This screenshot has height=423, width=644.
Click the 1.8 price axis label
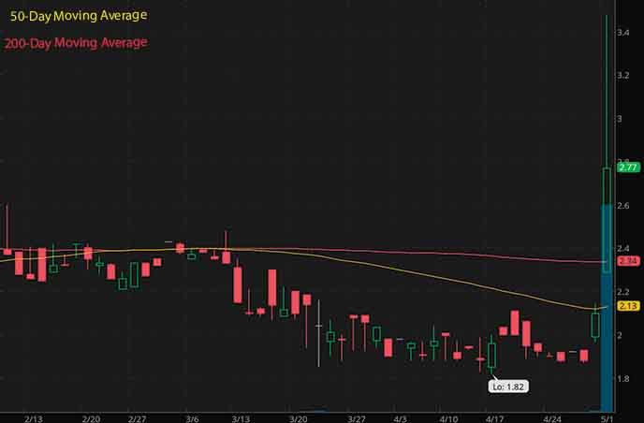623,379
